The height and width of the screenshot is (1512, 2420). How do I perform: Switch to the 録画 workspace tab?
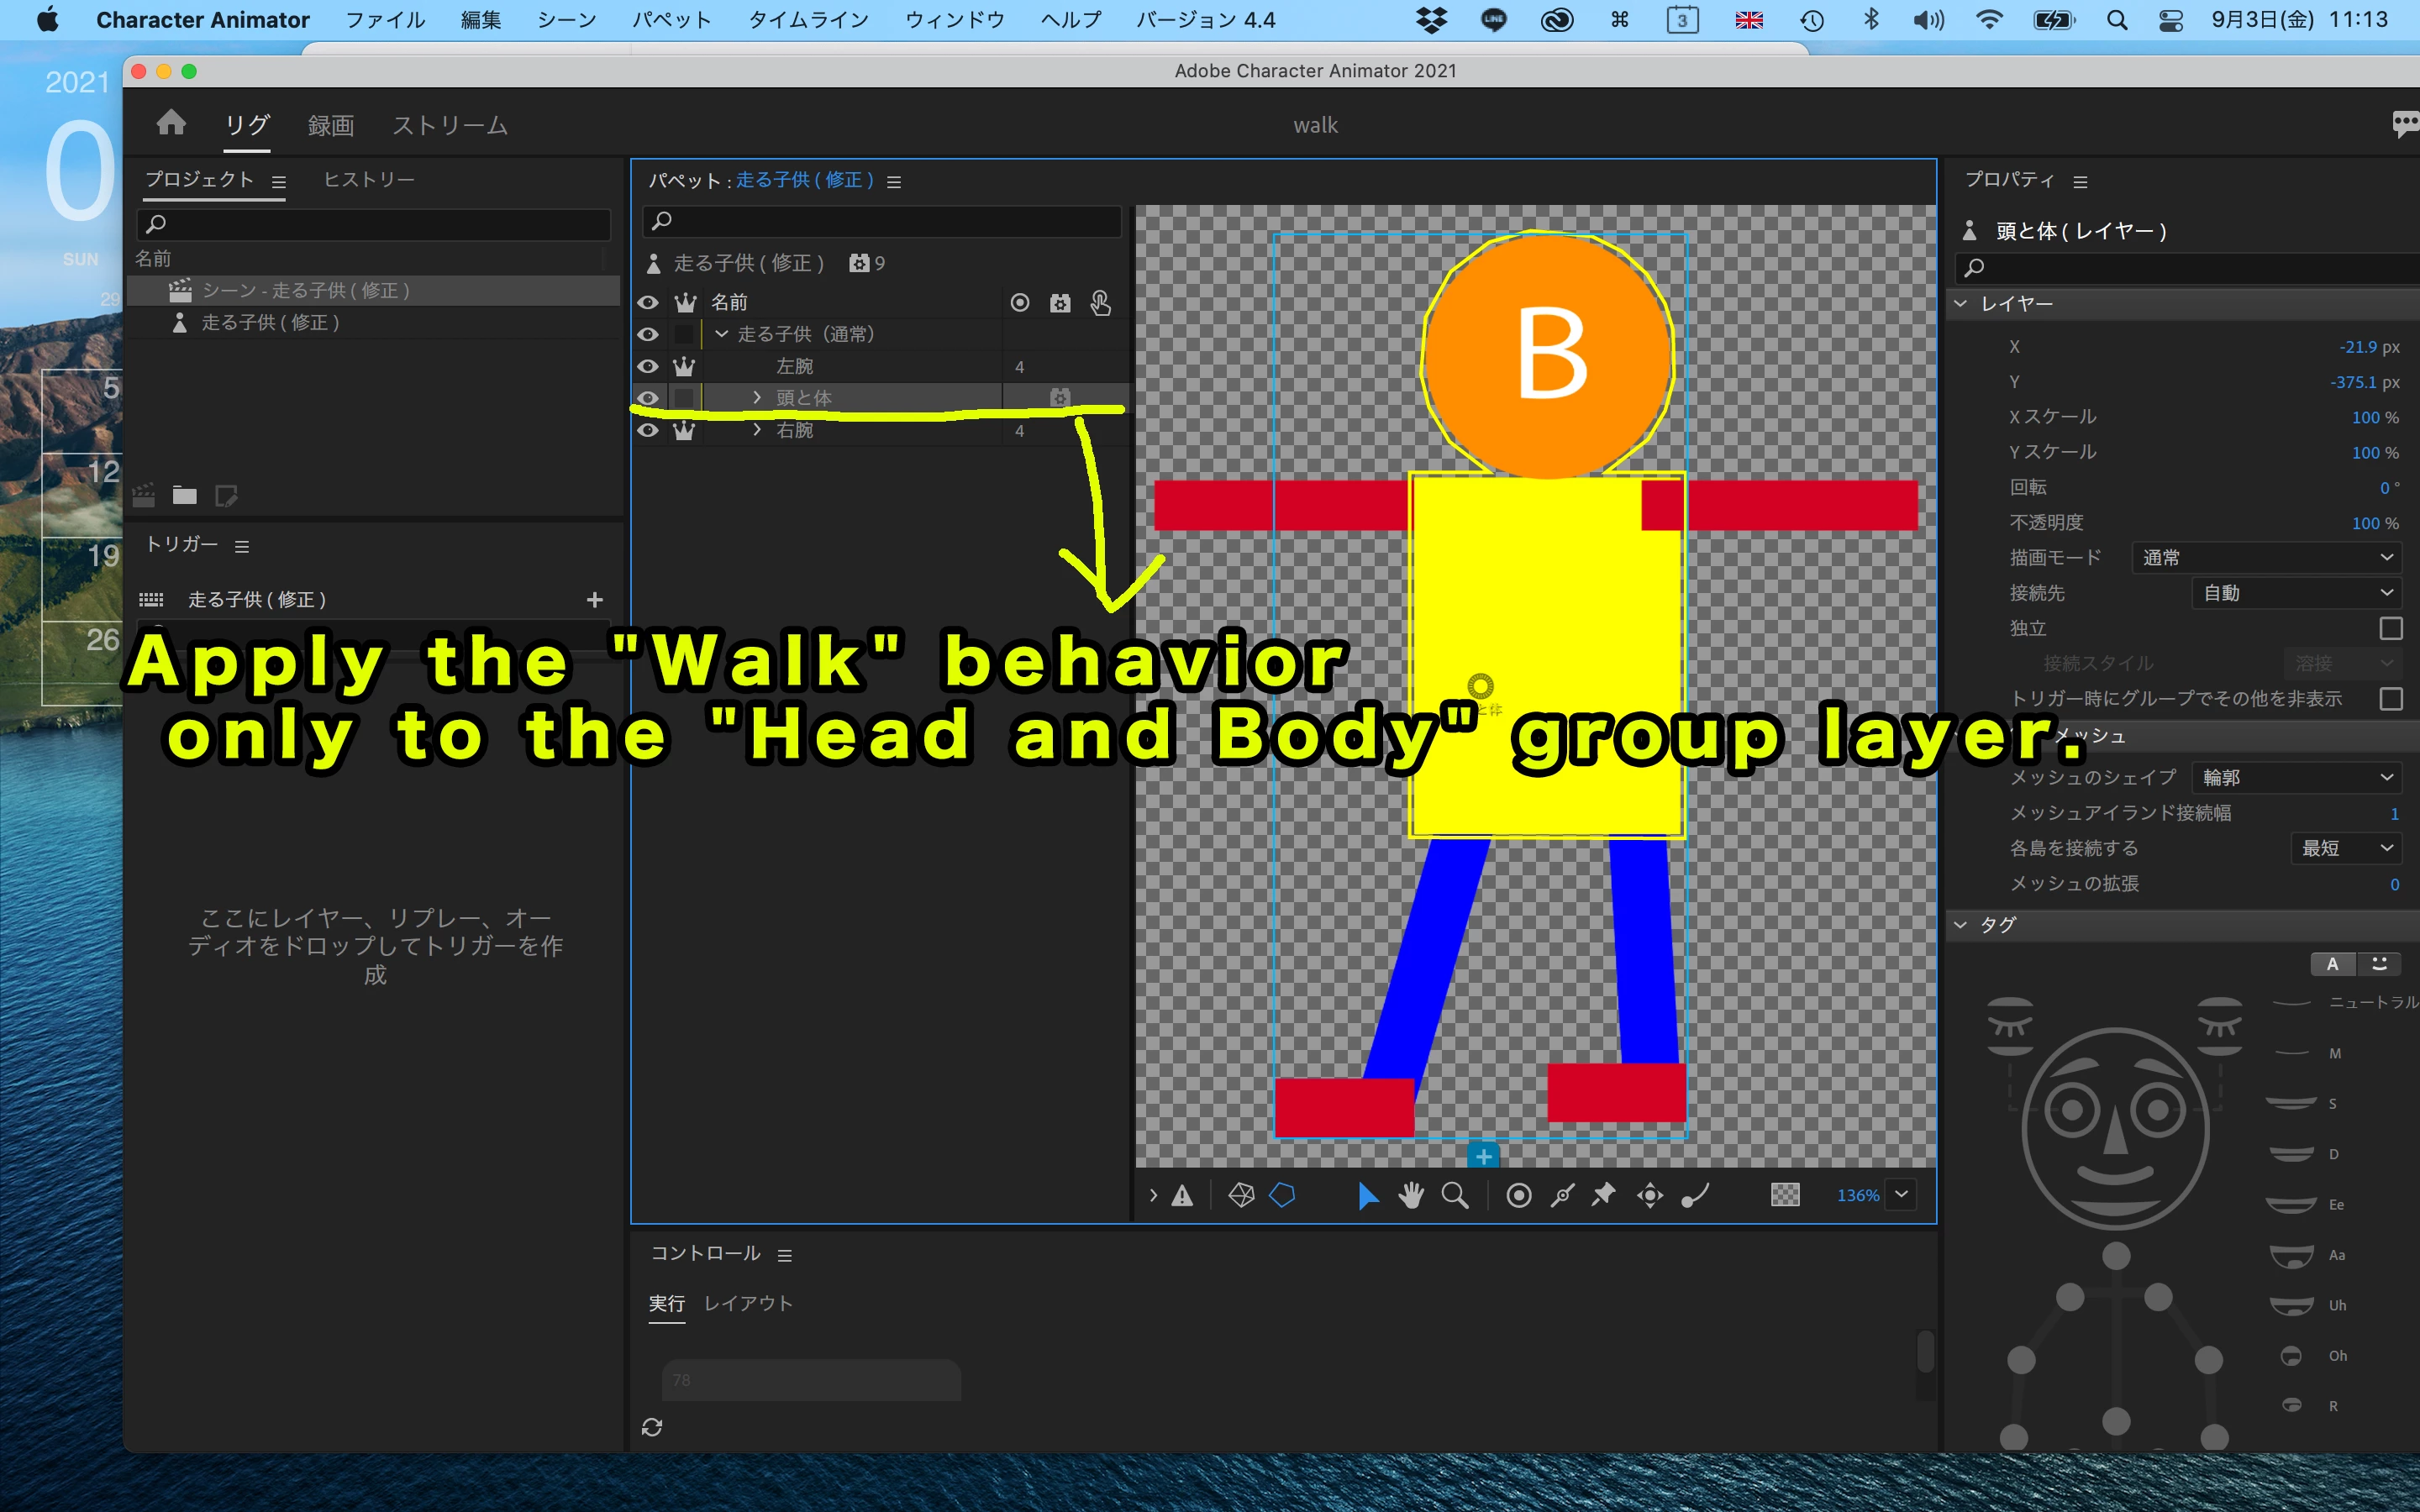click(x=331, y=125)
